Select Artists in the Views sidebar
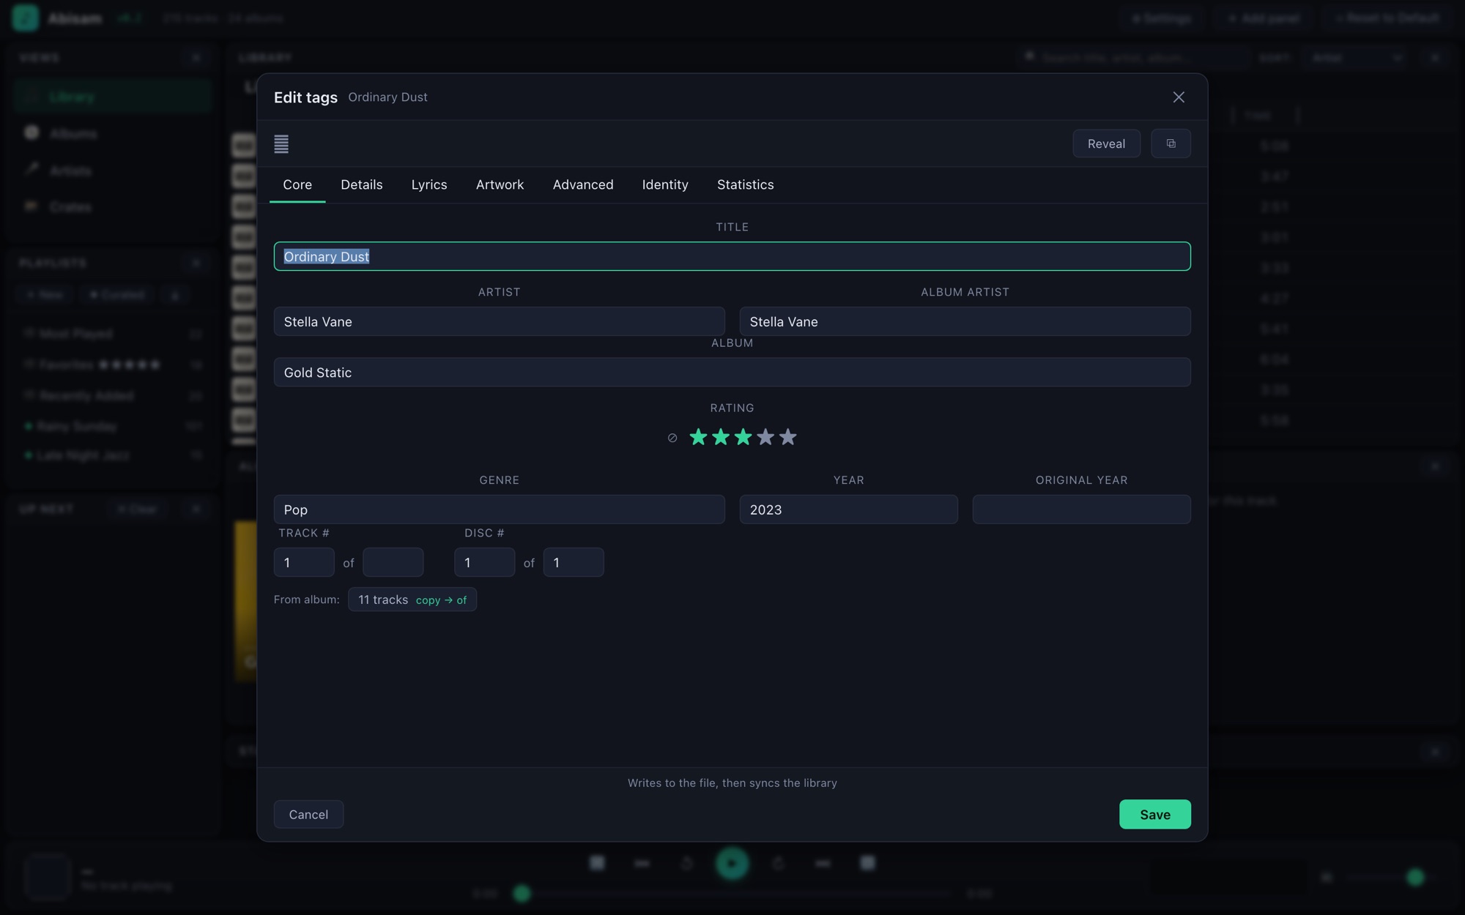 (112, 170)
